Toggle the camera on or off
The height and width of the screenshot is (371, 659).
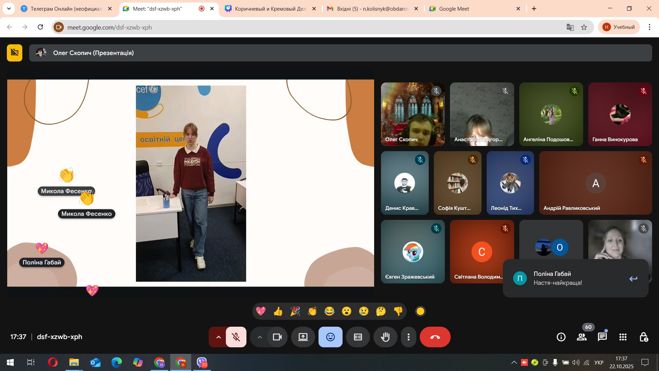pos(277,337)
